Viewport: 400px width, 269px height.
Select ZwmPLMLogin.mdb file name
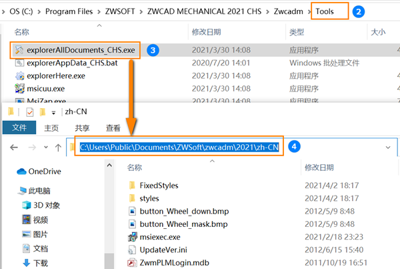(175, 262)
